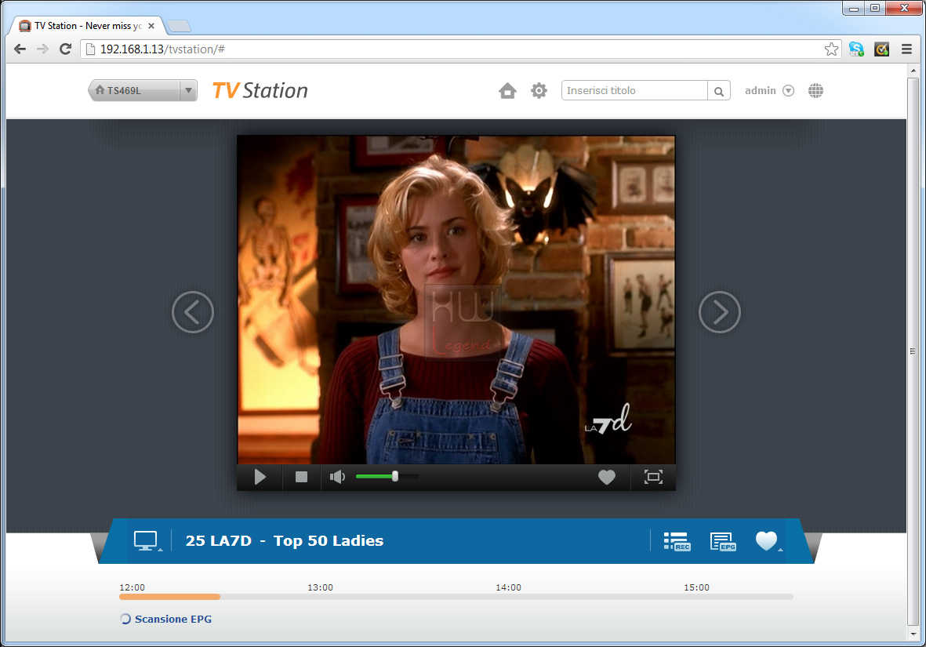This screenshot has height=647, width=926.
Task: Go back with browser back arrow
Action: click(20, 49)
